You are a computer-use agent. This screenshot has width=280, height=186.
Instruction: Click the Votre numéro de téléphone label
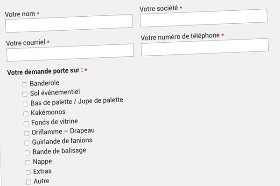(180, 37)
